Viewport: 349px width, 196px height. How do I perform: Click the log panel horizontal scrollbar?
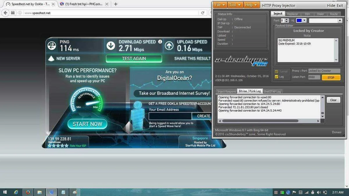coord(269,121)
